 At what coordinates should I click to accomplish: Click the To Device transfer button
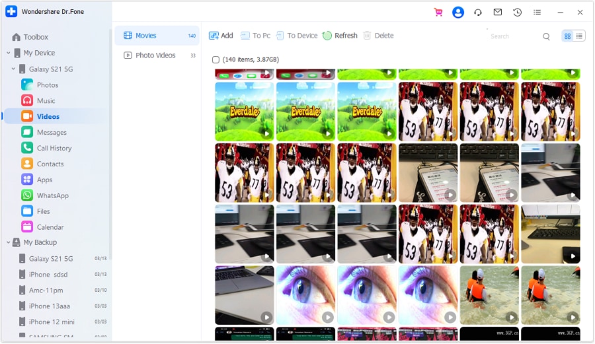coord(297,36)
